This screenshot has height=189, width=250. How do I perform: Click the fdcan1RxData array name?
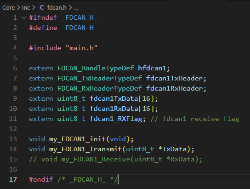pyautogui.click(x=114, y=109)
